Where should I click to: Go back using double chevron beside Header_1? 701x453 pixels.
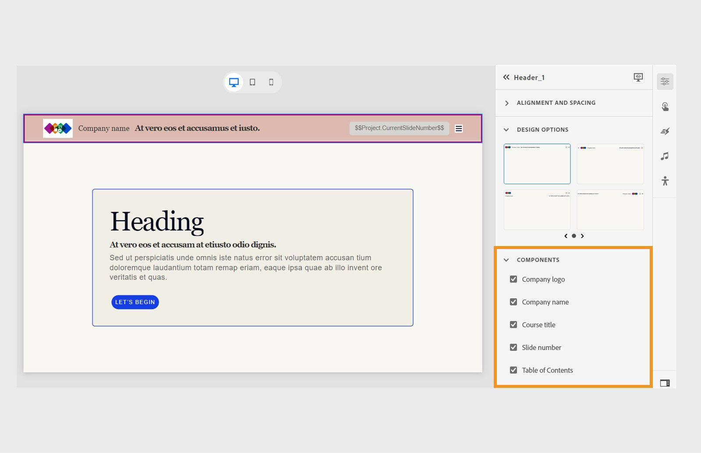tap(506, 77)
